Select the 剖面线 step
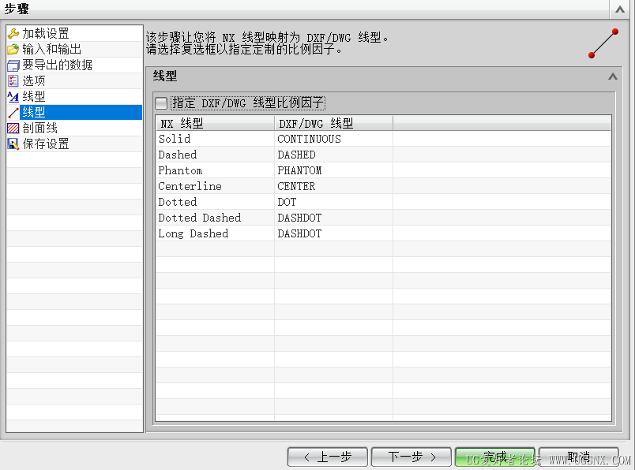This screenshot has width=635, height=470. click(74, 129)
